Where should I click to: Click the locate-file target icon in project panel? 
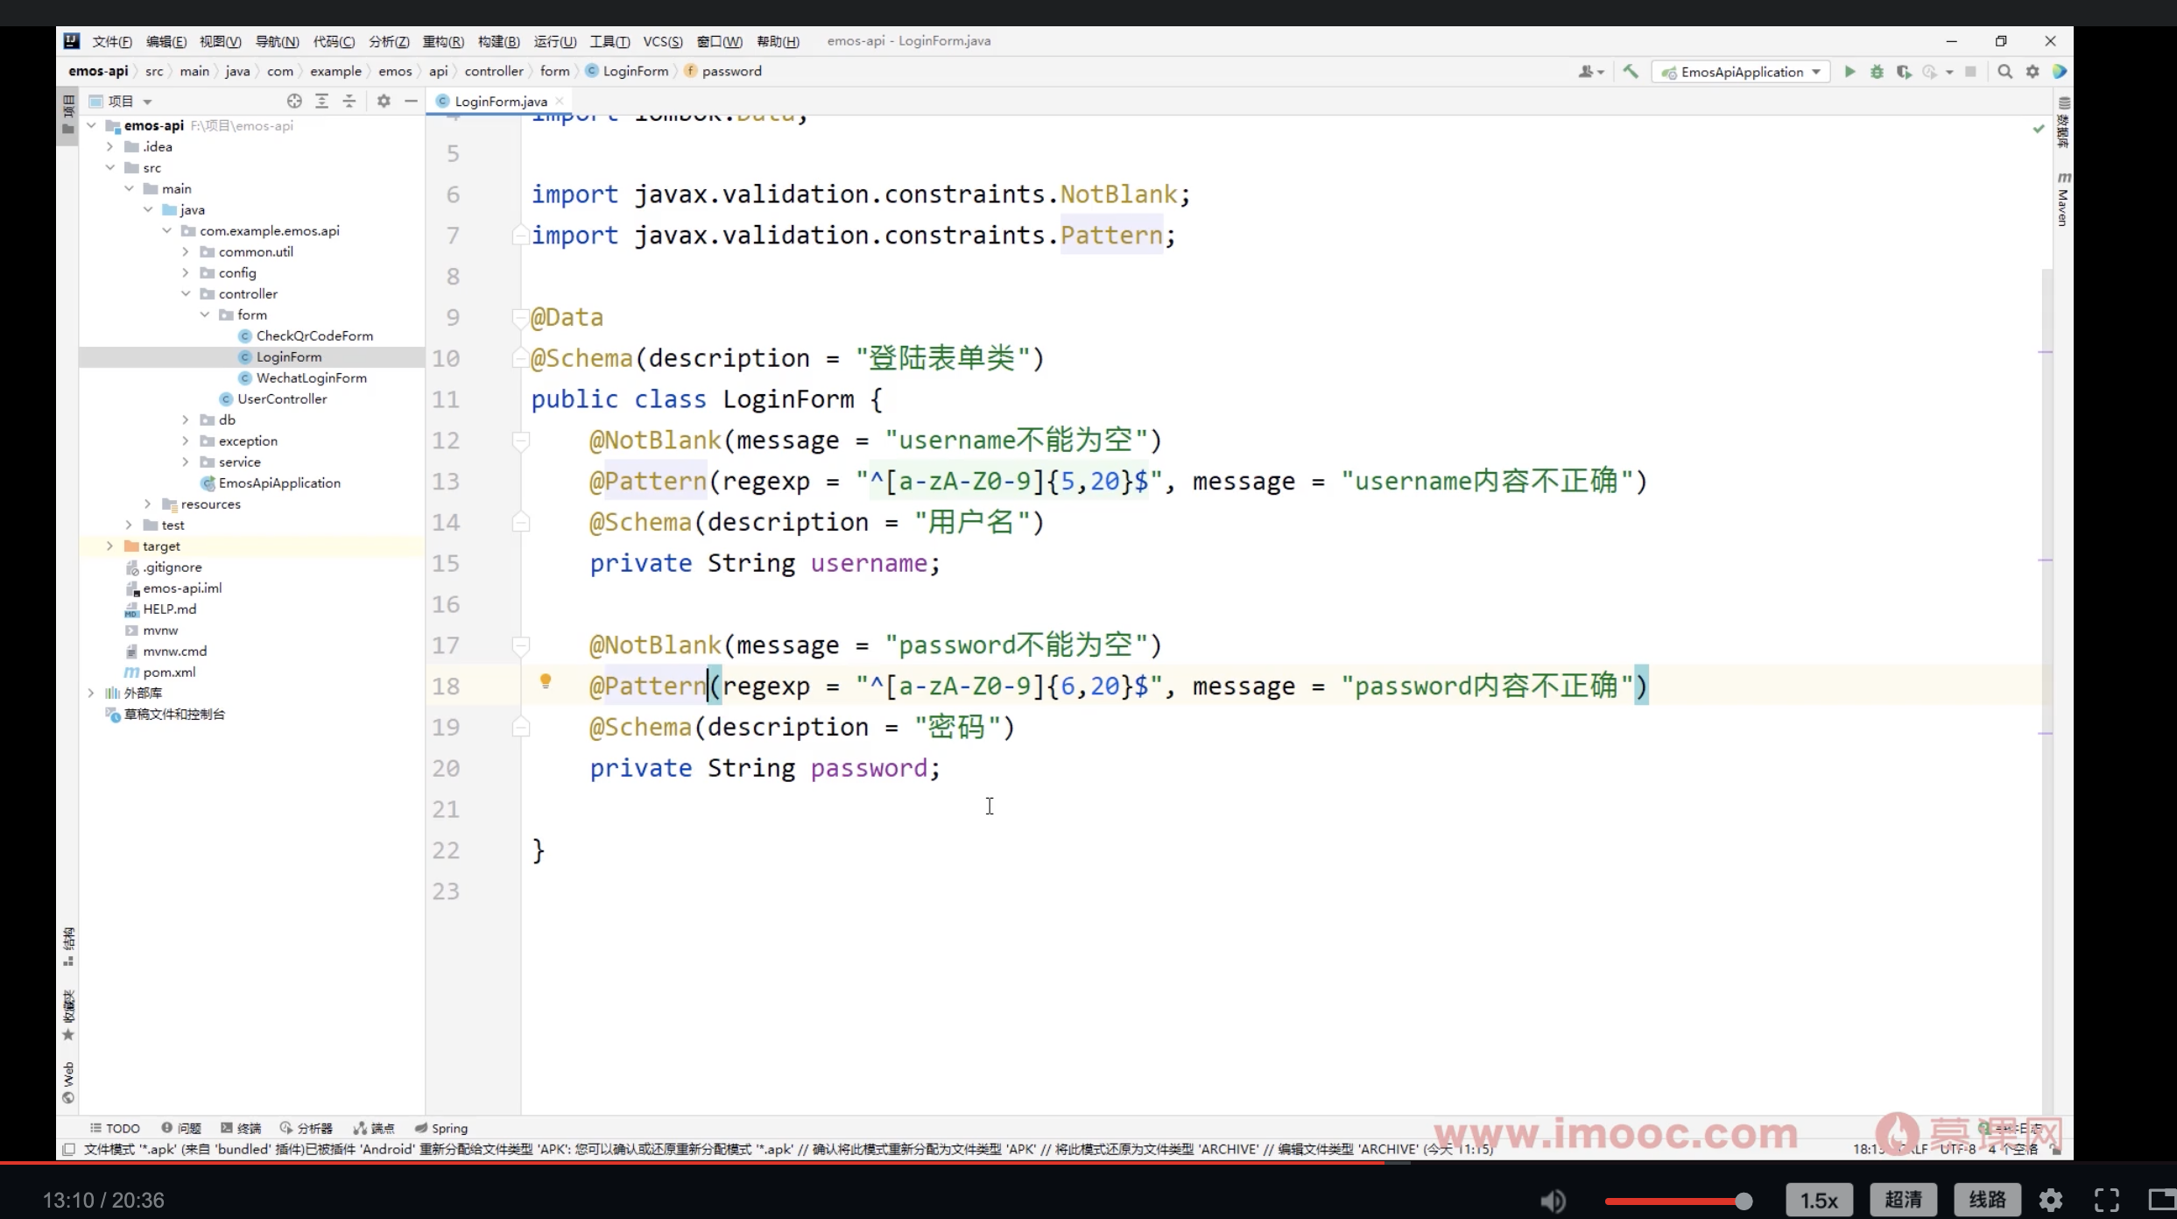click(294, 101)
